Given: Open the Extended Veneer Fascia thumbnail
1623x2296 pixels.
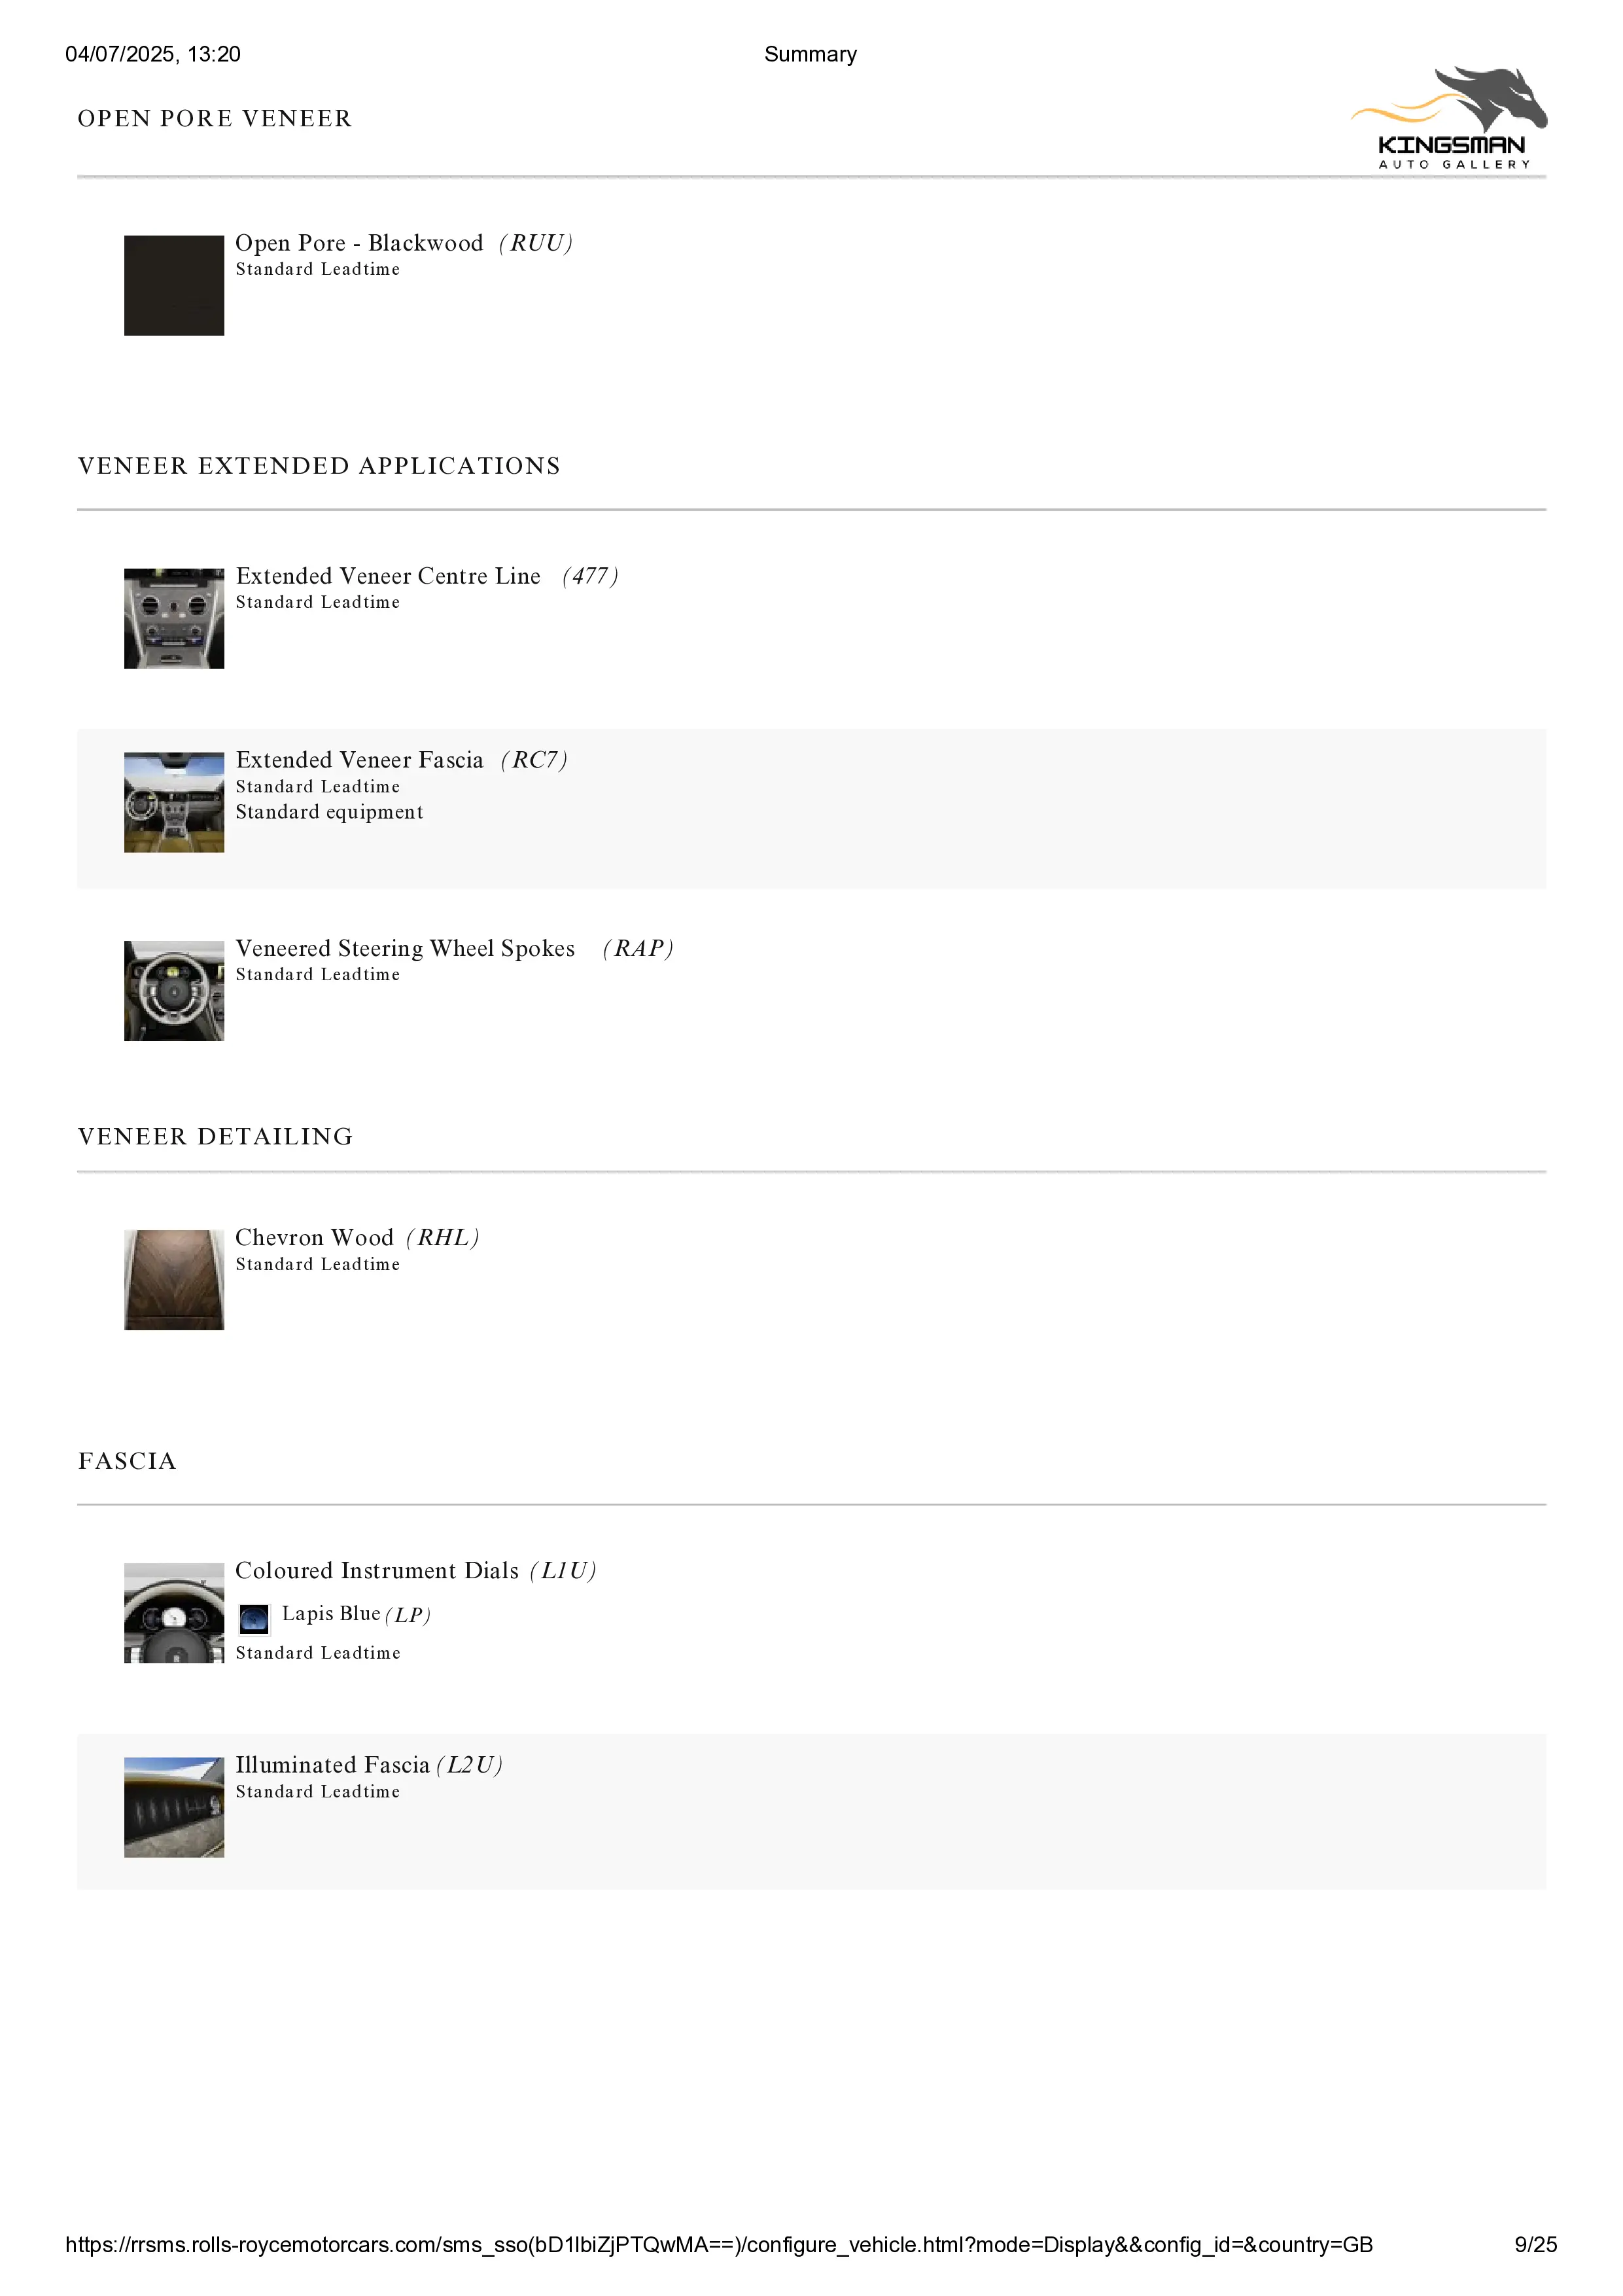Looking at the screenshot, I should coord(174,802).
